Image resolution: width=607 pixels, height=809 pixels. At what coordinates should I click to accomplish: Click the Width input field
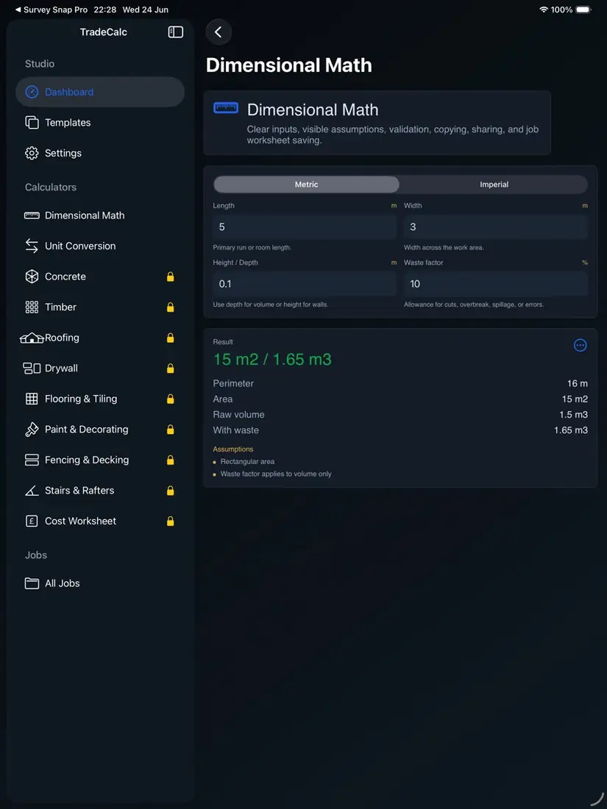tap(495, 227)
